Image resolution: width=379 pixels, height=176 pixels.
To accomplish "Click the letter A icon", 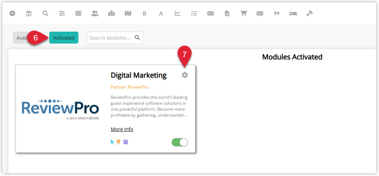I will 161,14.
